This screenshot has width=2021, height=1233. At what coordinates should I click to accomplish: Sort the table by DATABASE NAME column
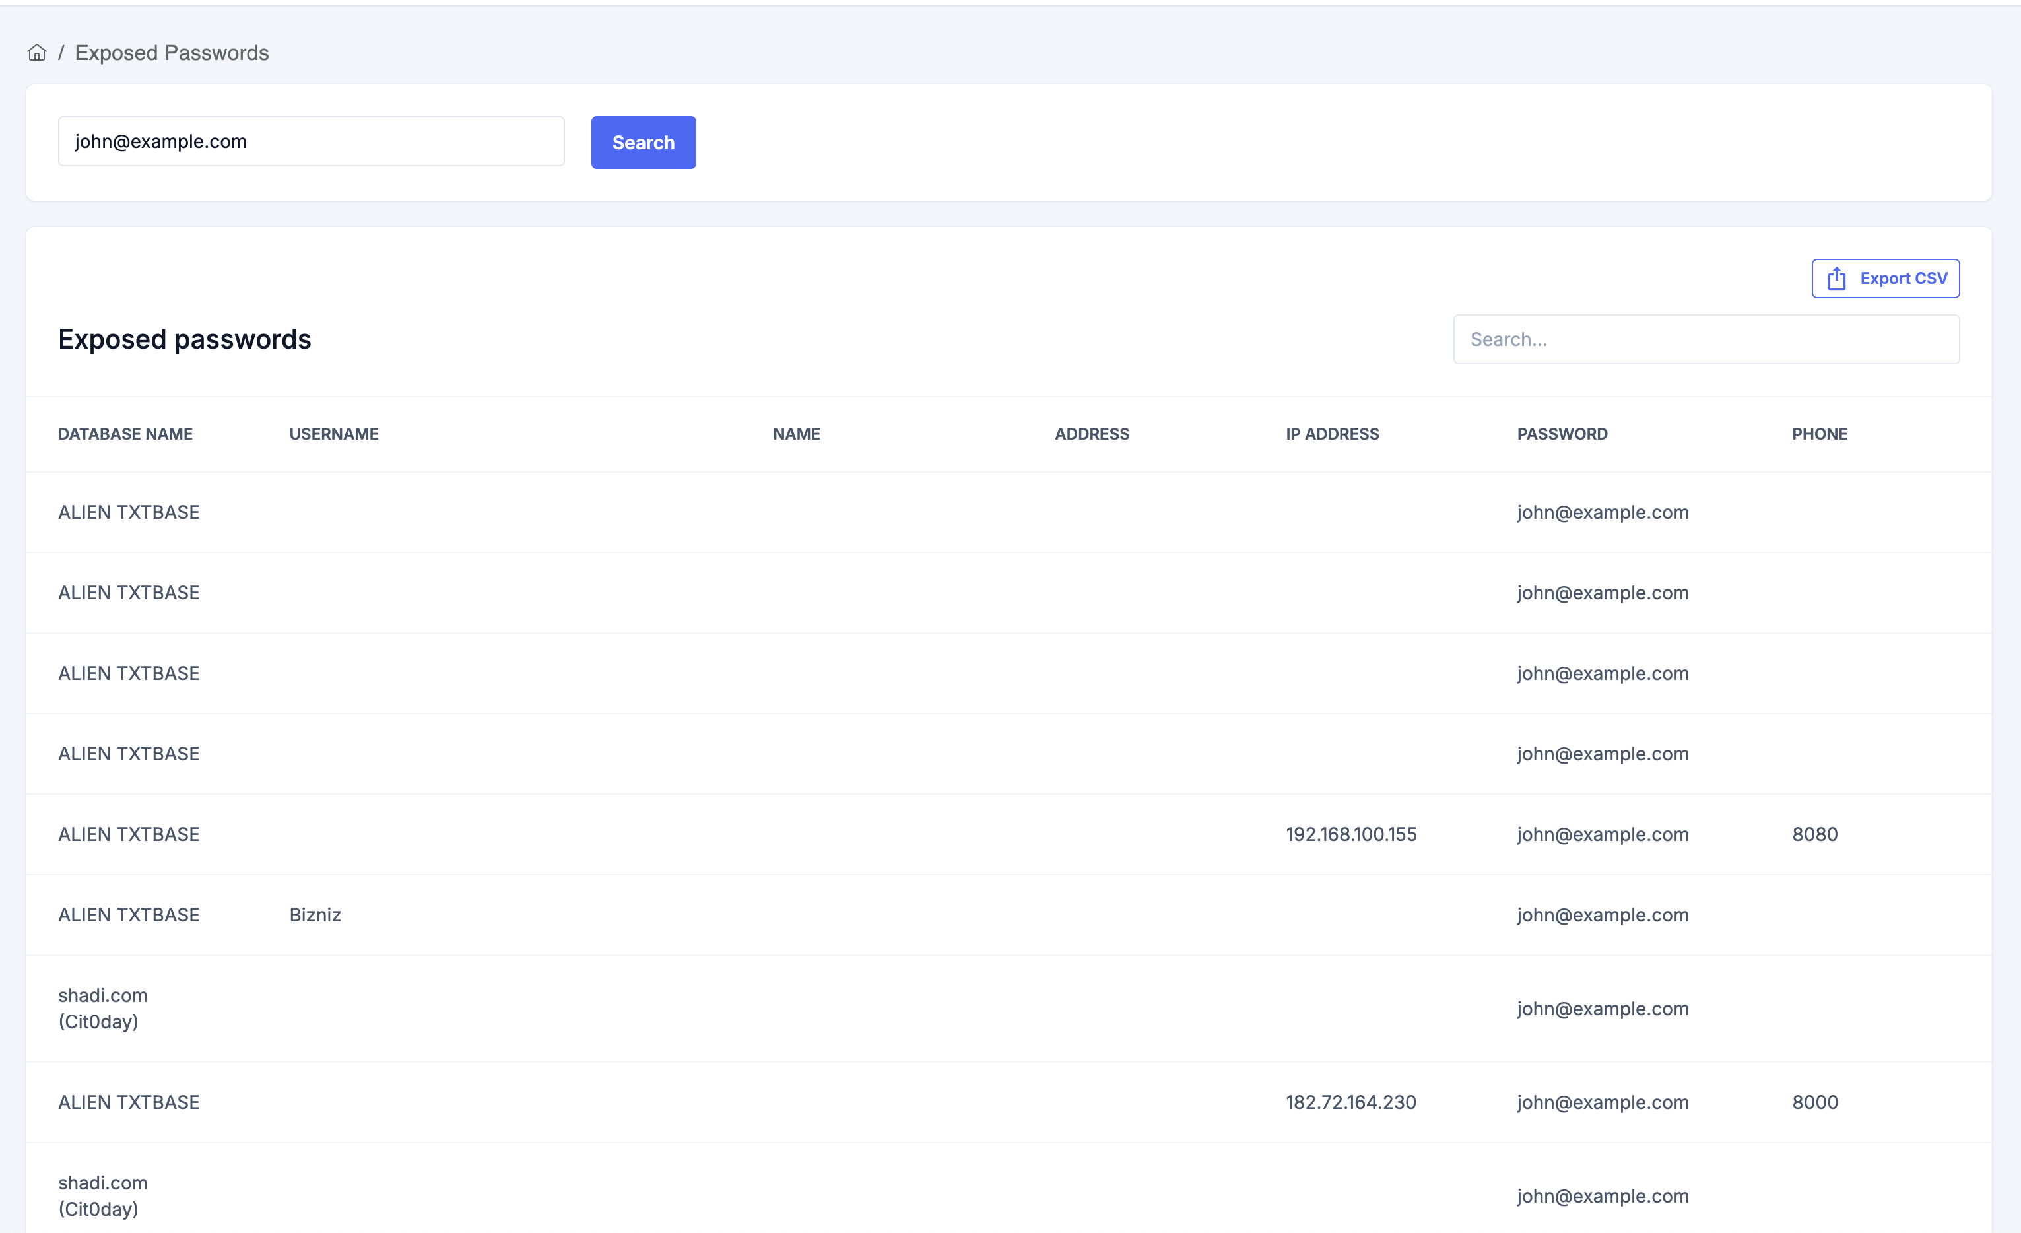click(x=125, y=433)
